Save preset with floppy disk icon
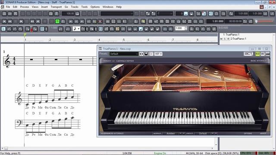Viewport: 276px width, 155px height. point(146,54)
